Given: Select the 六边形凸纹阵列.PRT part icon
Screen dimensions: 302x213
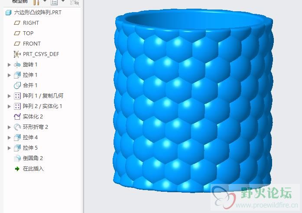Looking at the screenshot, I should 8,13.
